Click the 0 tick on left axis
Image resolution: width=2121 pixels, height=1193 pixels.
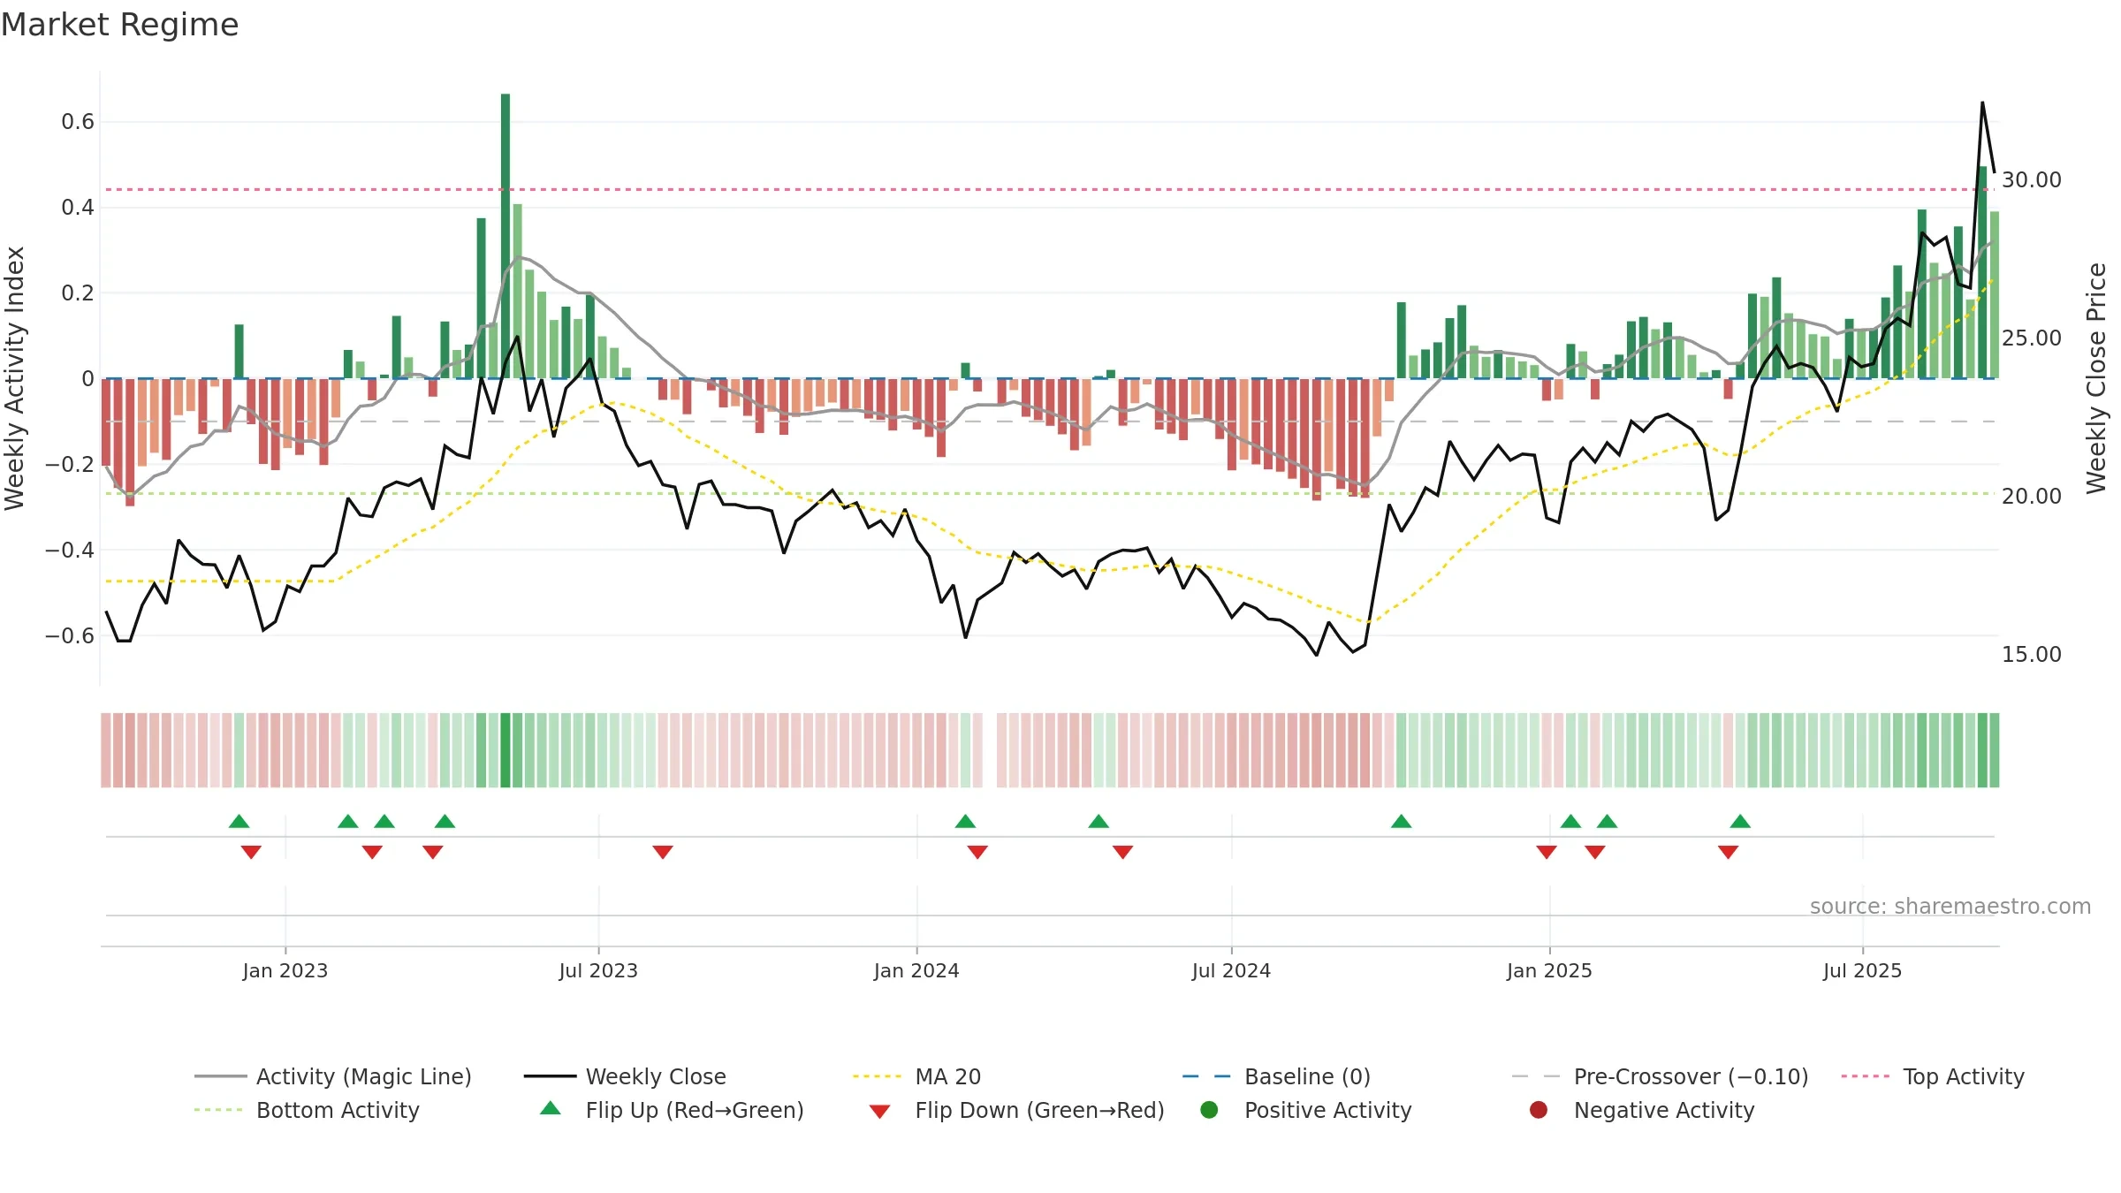[87, 379]
